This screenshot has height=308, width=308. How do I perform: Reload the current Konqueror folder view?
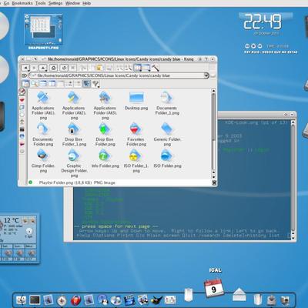64,68
